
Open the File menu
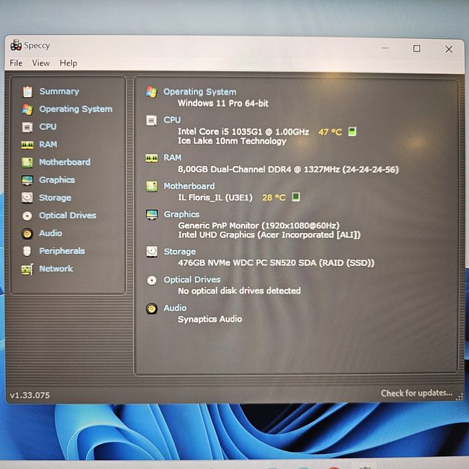pyautogui.click(x=16, y=63)
